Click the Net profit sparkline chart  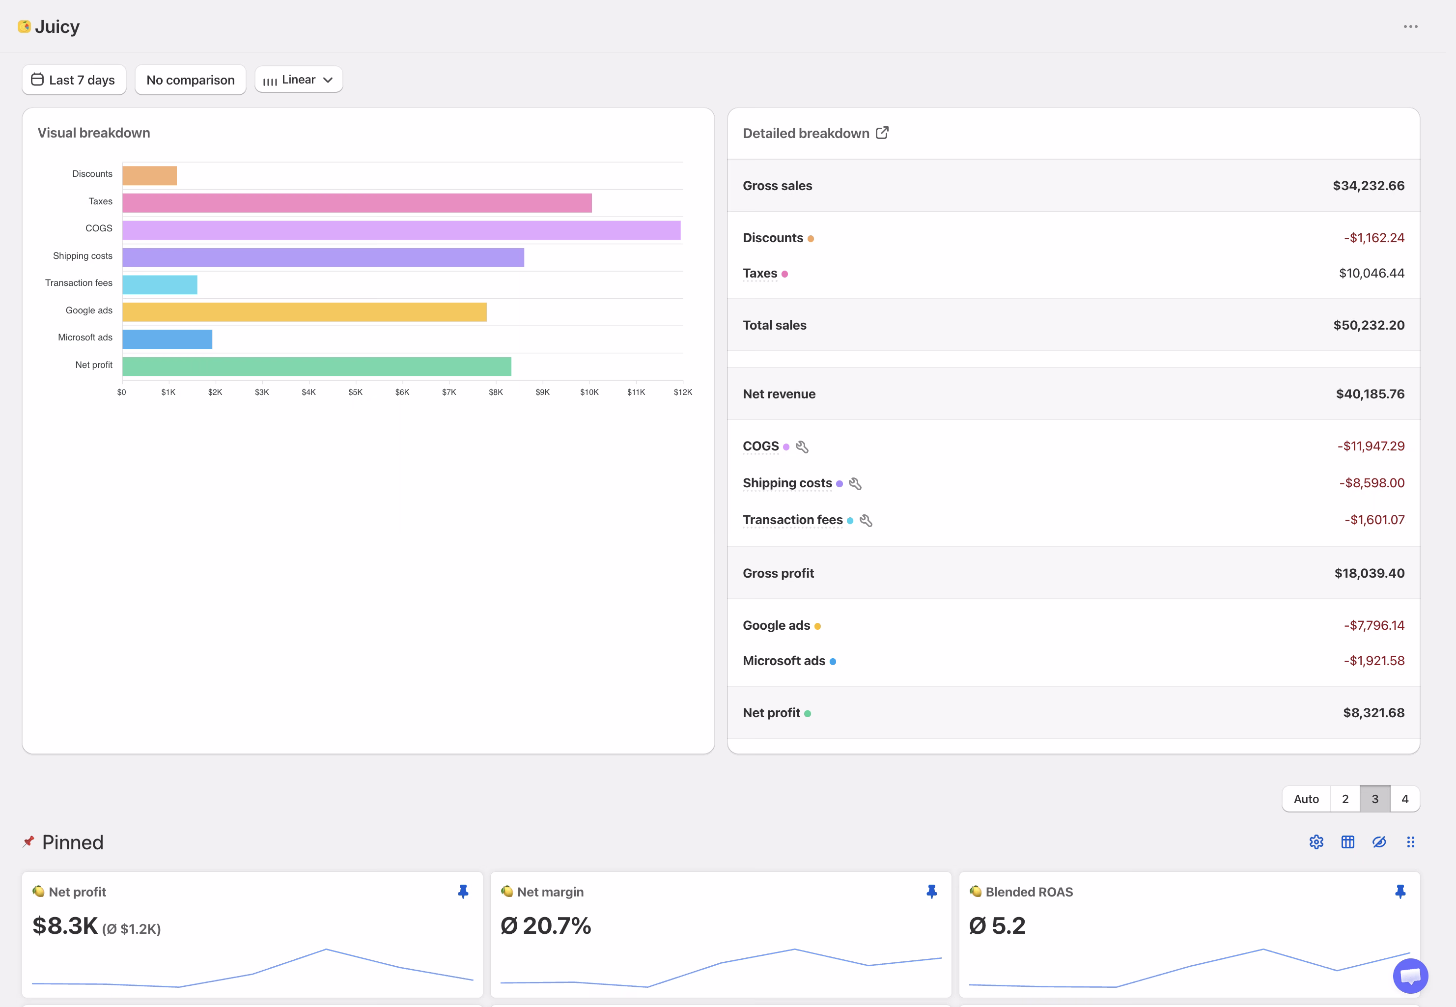click(x=252, y=969)
